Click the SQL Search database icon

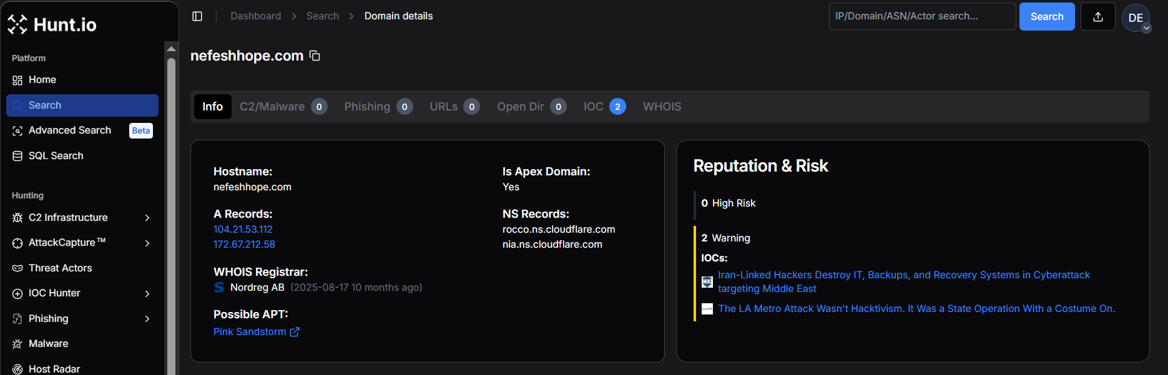[17, 156]
